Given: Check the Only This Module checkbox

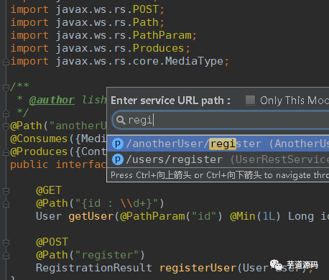Looking at the screenshot, I should pos(250,100).
